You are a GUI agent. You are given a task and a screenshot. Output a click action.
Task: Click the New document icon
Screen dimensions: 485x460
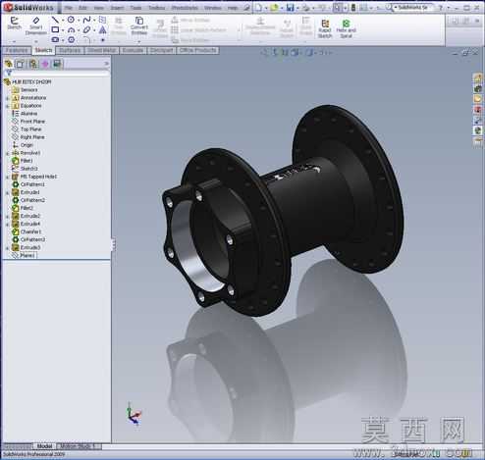pyautogui.click(x=258, y=7)
